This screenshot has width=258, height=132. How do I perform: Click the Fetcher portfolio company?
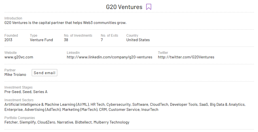click(x=11, y=122)
